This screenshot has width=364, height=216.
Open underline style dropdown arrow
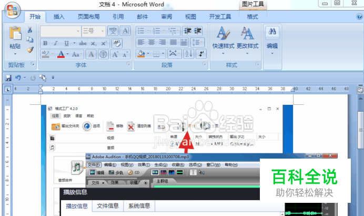(74, 43)
